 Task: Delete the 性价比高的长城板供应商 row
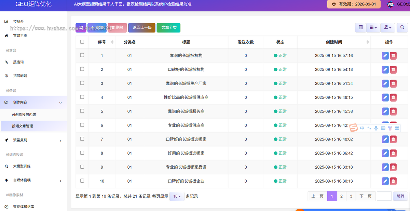[393, 97]
